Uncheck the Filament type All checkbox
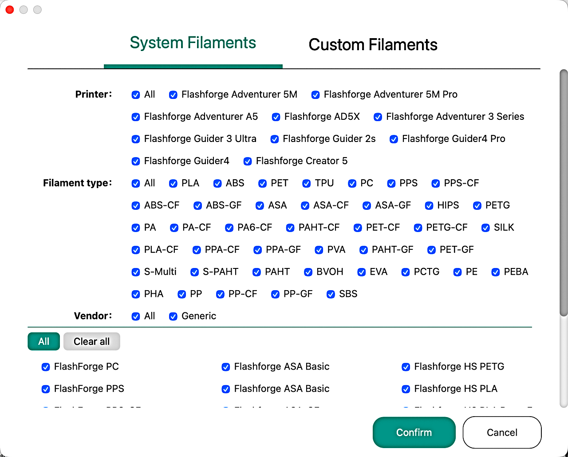This screenshot has width=568, height=457. 136,183
